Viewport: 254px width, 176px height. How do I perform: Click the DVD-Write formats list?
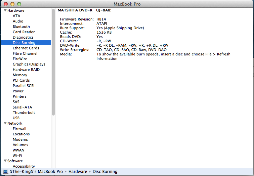tap(132, 45)
